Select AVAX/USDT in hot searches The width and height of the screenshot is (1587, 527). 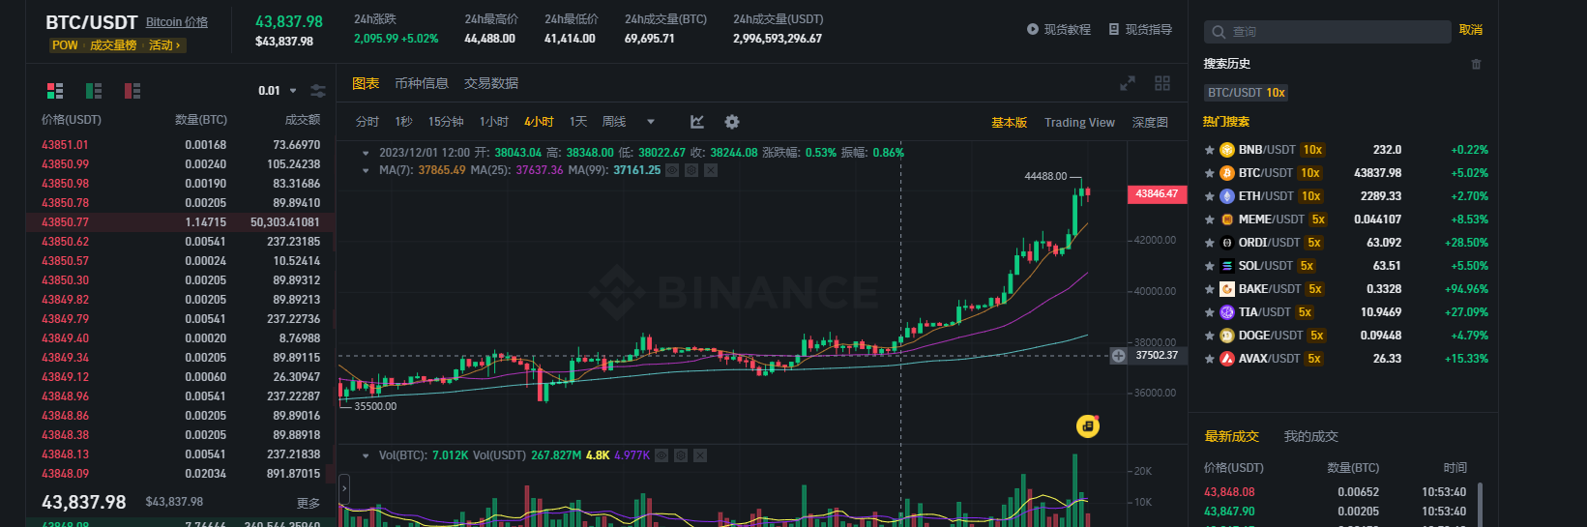[x=1345, y=359]
